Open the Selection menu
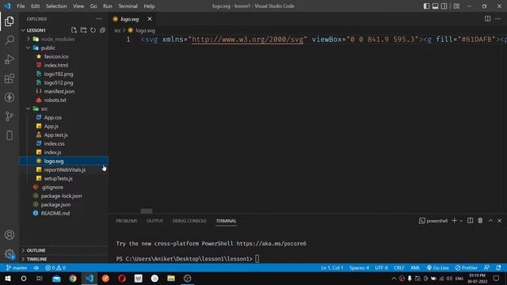This screenshot has width=507, height=285. [56, 6]
